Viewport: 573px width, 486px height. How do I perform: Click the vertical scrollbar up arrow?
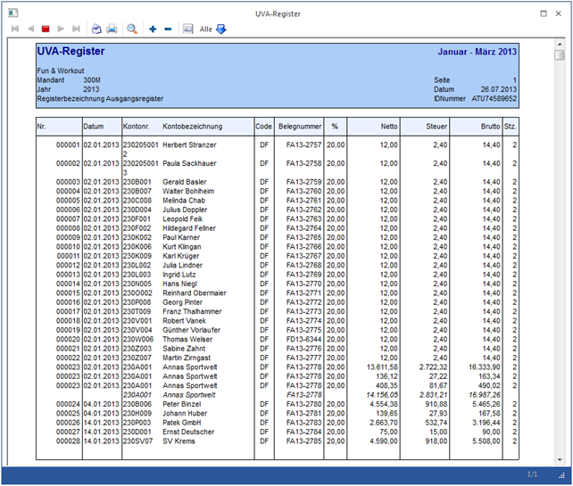click(560, 43)
